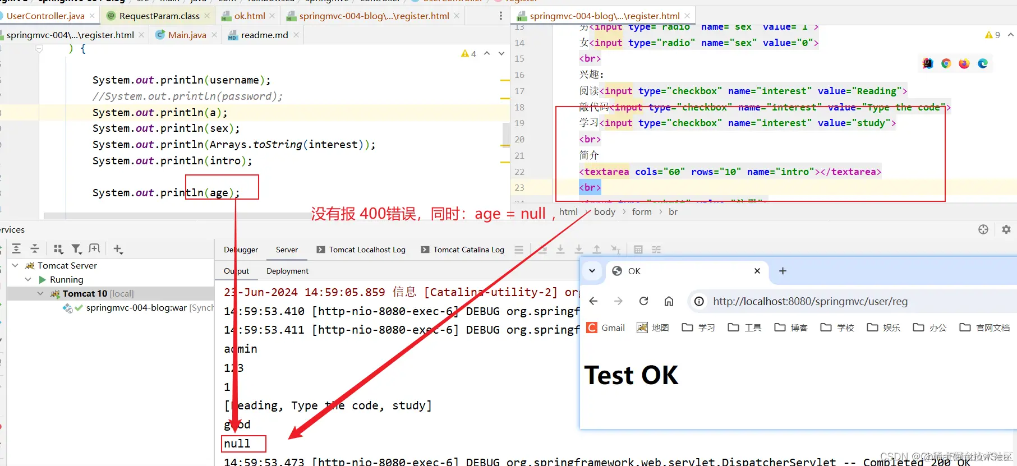Open the browser tab search dropdown
The height and width of the screenshot is (466, 1017).
tap(592, 271)
